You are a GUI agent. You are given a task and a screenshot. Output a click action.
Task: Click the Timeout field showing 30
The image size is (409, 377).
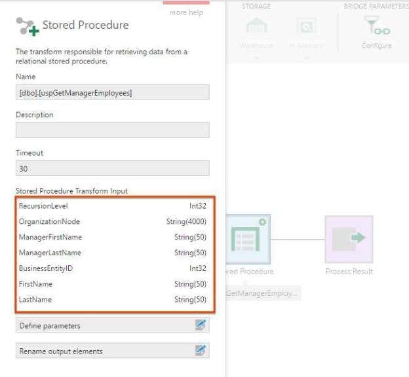pos(112,168)
